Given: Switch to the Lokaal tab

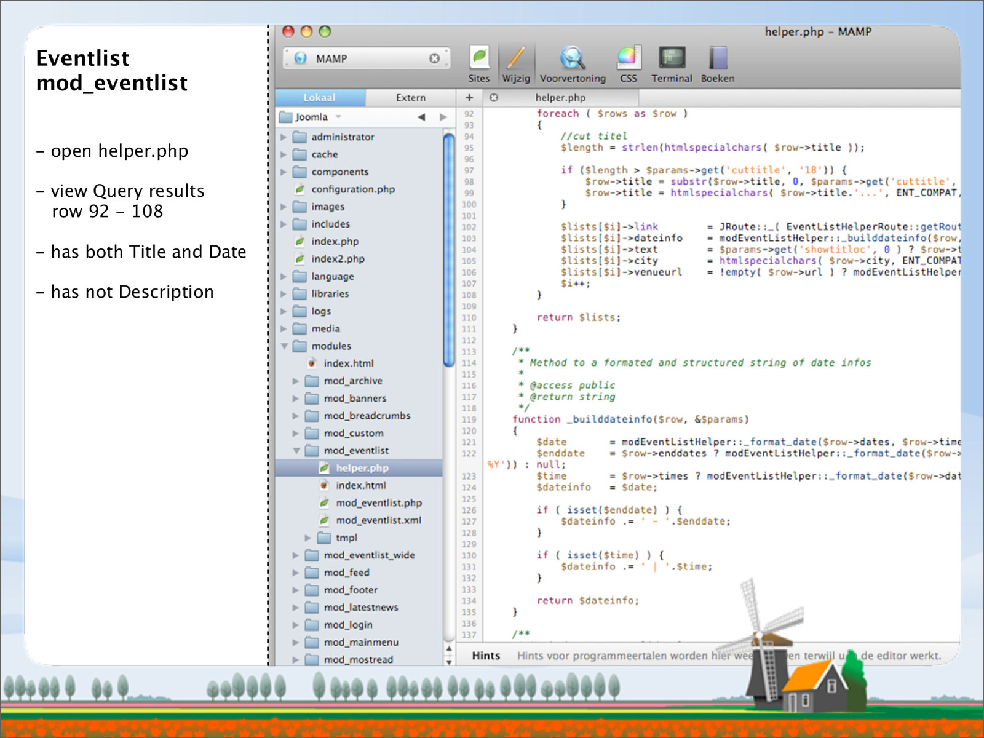Looking at the screenshot, I should (320, 97).
